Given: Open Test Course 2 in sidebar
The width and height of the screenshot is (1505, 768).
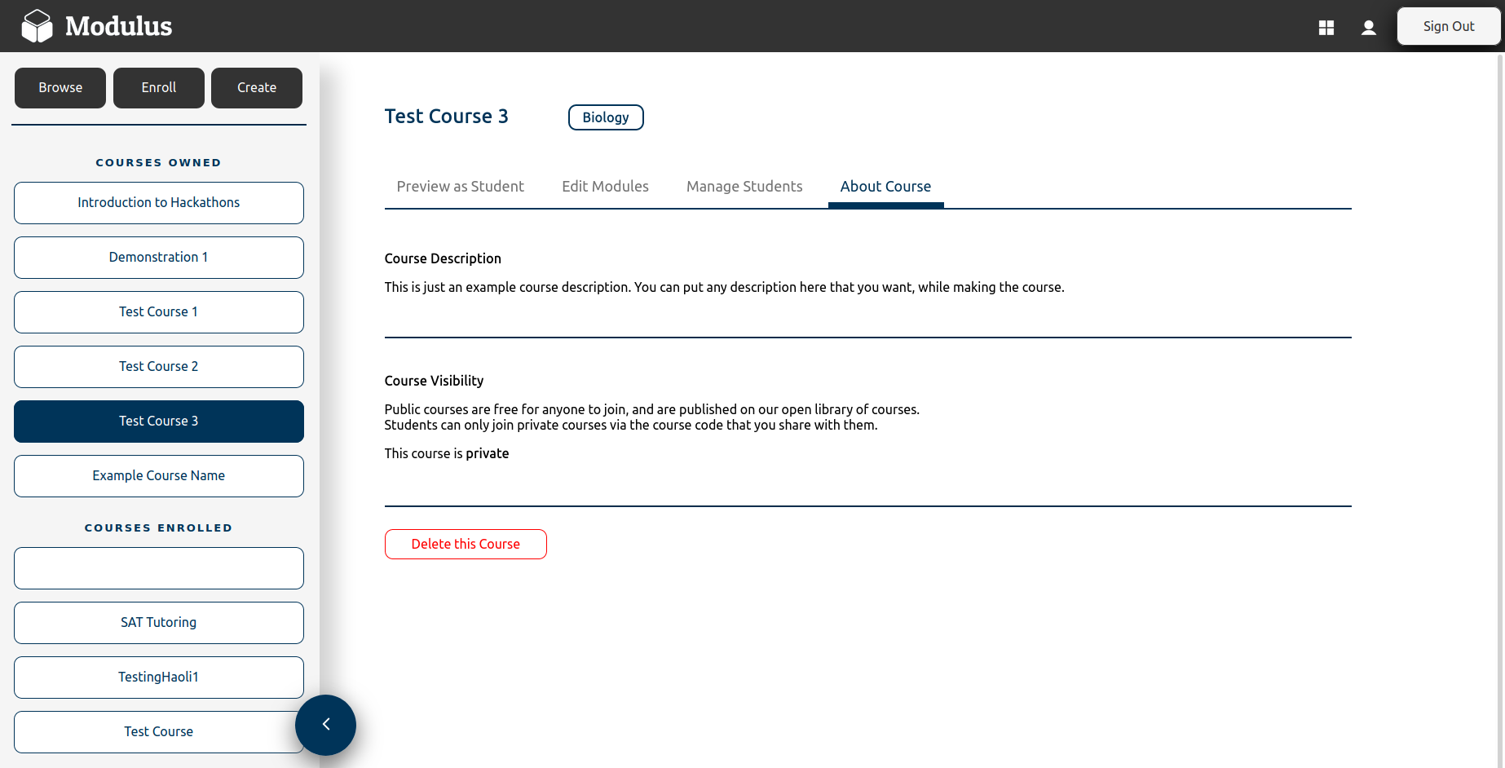Looking at the screenshot, I should pos(159,367).
